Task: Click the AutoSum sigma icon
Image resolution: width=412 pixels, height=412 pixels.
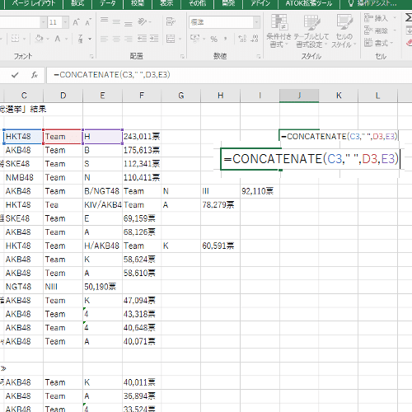Action: [x=409, y=18]
